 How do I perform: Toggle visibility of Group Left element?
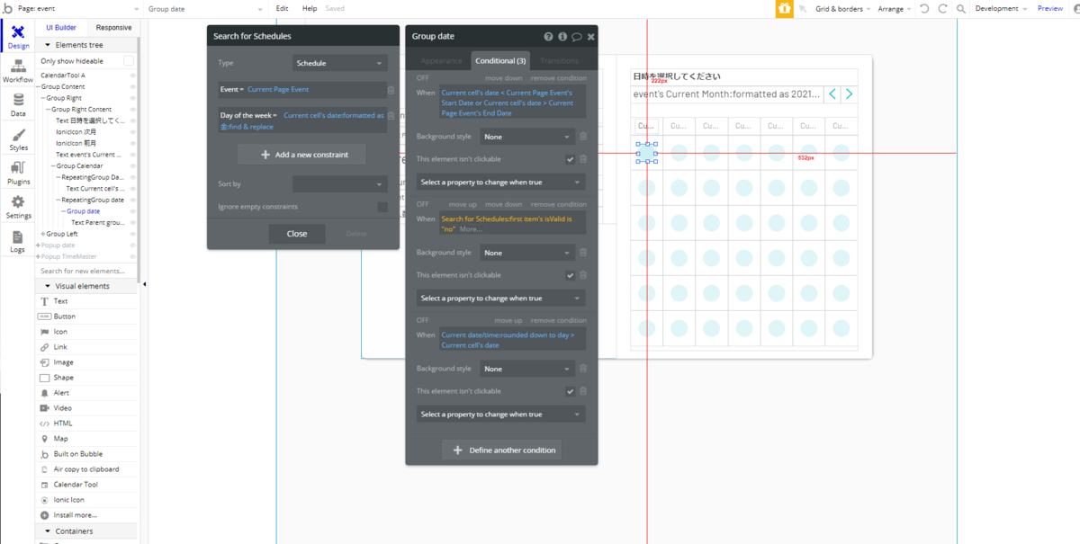[x=133, y=234]
